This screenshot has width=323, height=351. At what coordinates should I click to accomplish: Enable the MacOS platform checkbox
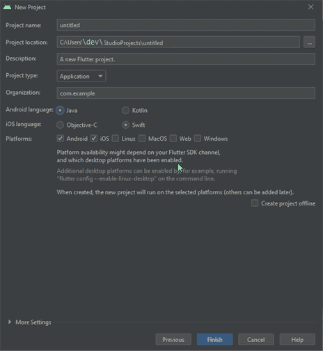pyautogui.click(x=142, y=139)
